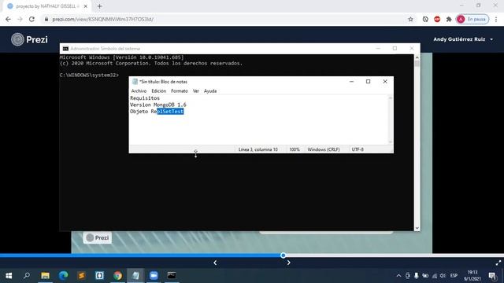This screenshot has width=504, height=283.
Task: Open Formato menu in Bloc de notas
Action: click(x=180, y=91)
